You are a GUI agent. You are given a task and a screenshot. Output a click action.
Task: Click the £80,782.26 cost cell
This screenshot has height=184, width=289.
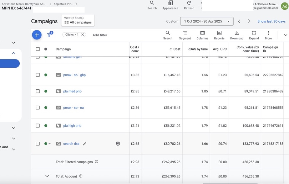tap(172, 144)
